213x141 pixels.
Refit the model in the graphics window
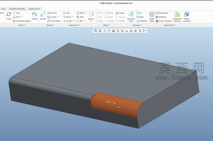coord(95,31)
